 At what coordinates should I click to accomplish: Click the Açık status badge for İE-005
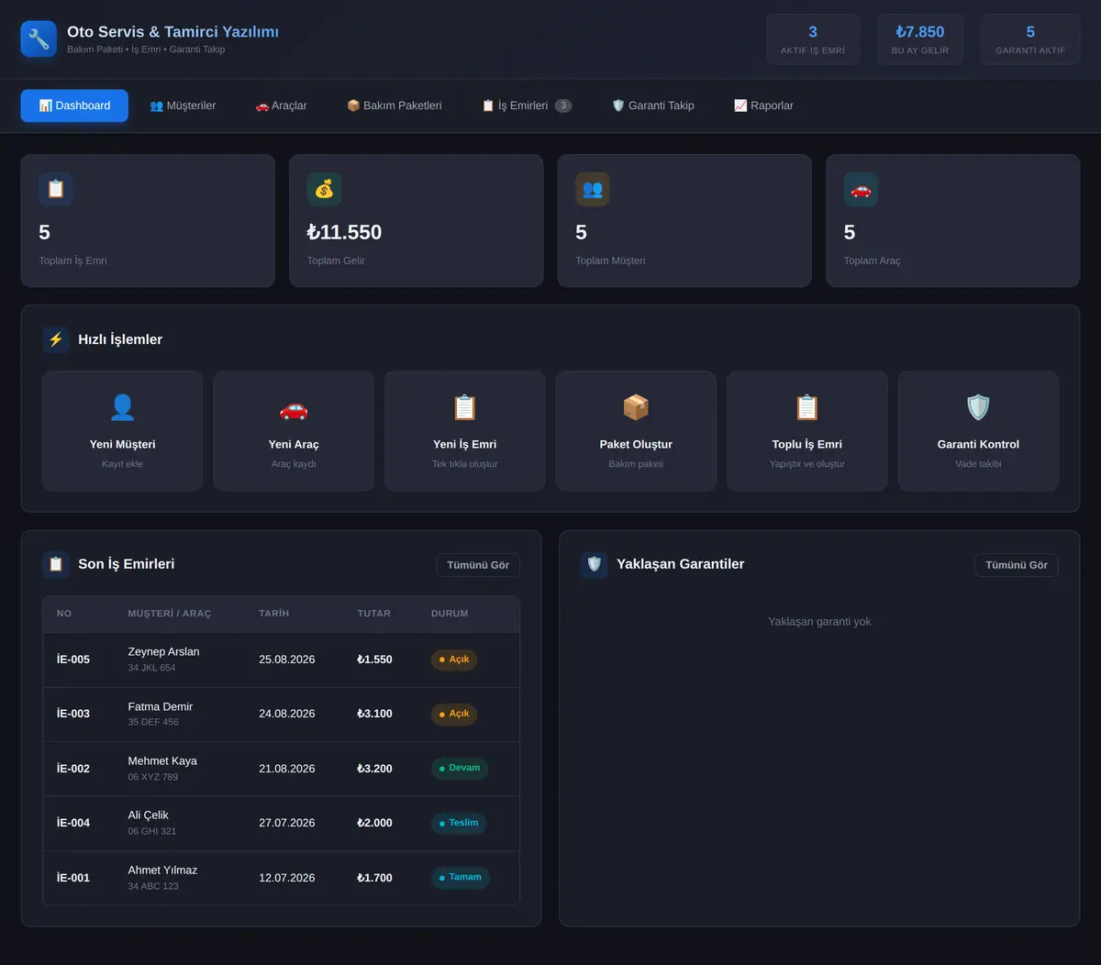point(454,660)
